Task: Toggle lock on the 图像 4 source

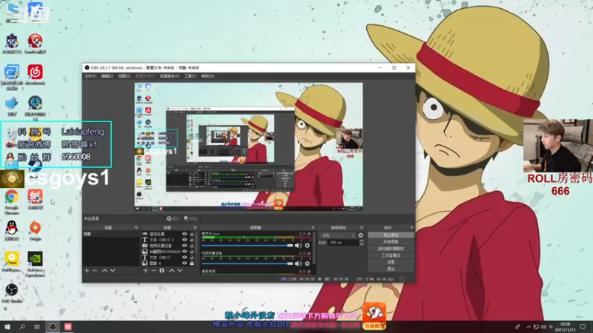Action: (192, 263)
